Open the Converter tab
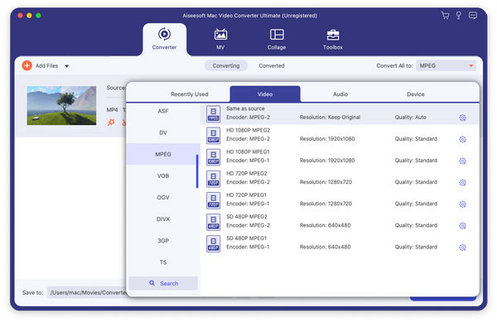This screenshot has height=322, width=497. click(x=164, y=39)
